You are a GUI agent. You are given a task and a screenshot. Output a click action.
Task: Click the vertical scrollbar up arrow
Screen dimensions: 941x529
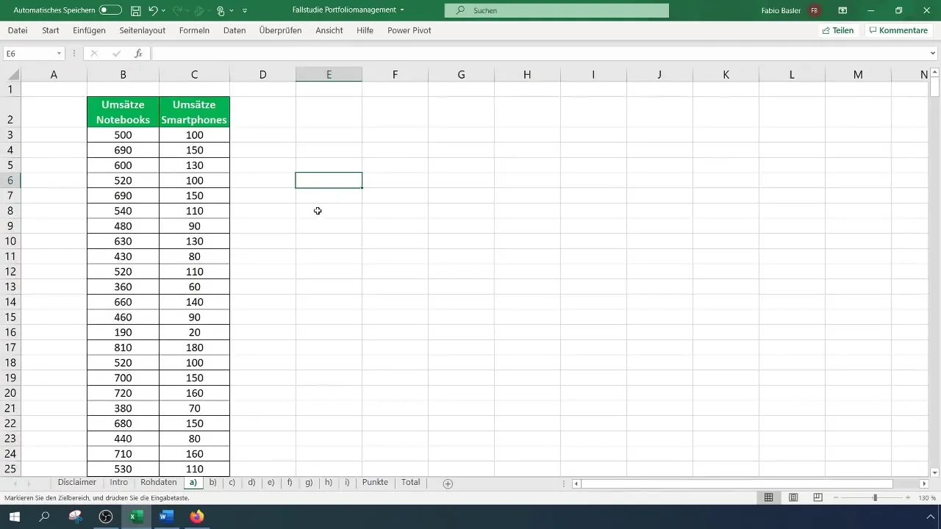935,72
